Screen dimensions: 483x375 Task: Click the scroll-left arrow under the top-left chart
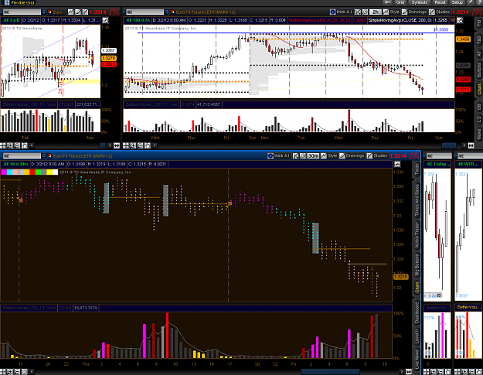click(x=32, y=145)
